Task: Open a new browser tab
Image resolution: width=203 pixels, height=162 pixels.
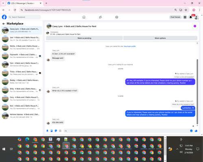Action: [x=46, y=3]
